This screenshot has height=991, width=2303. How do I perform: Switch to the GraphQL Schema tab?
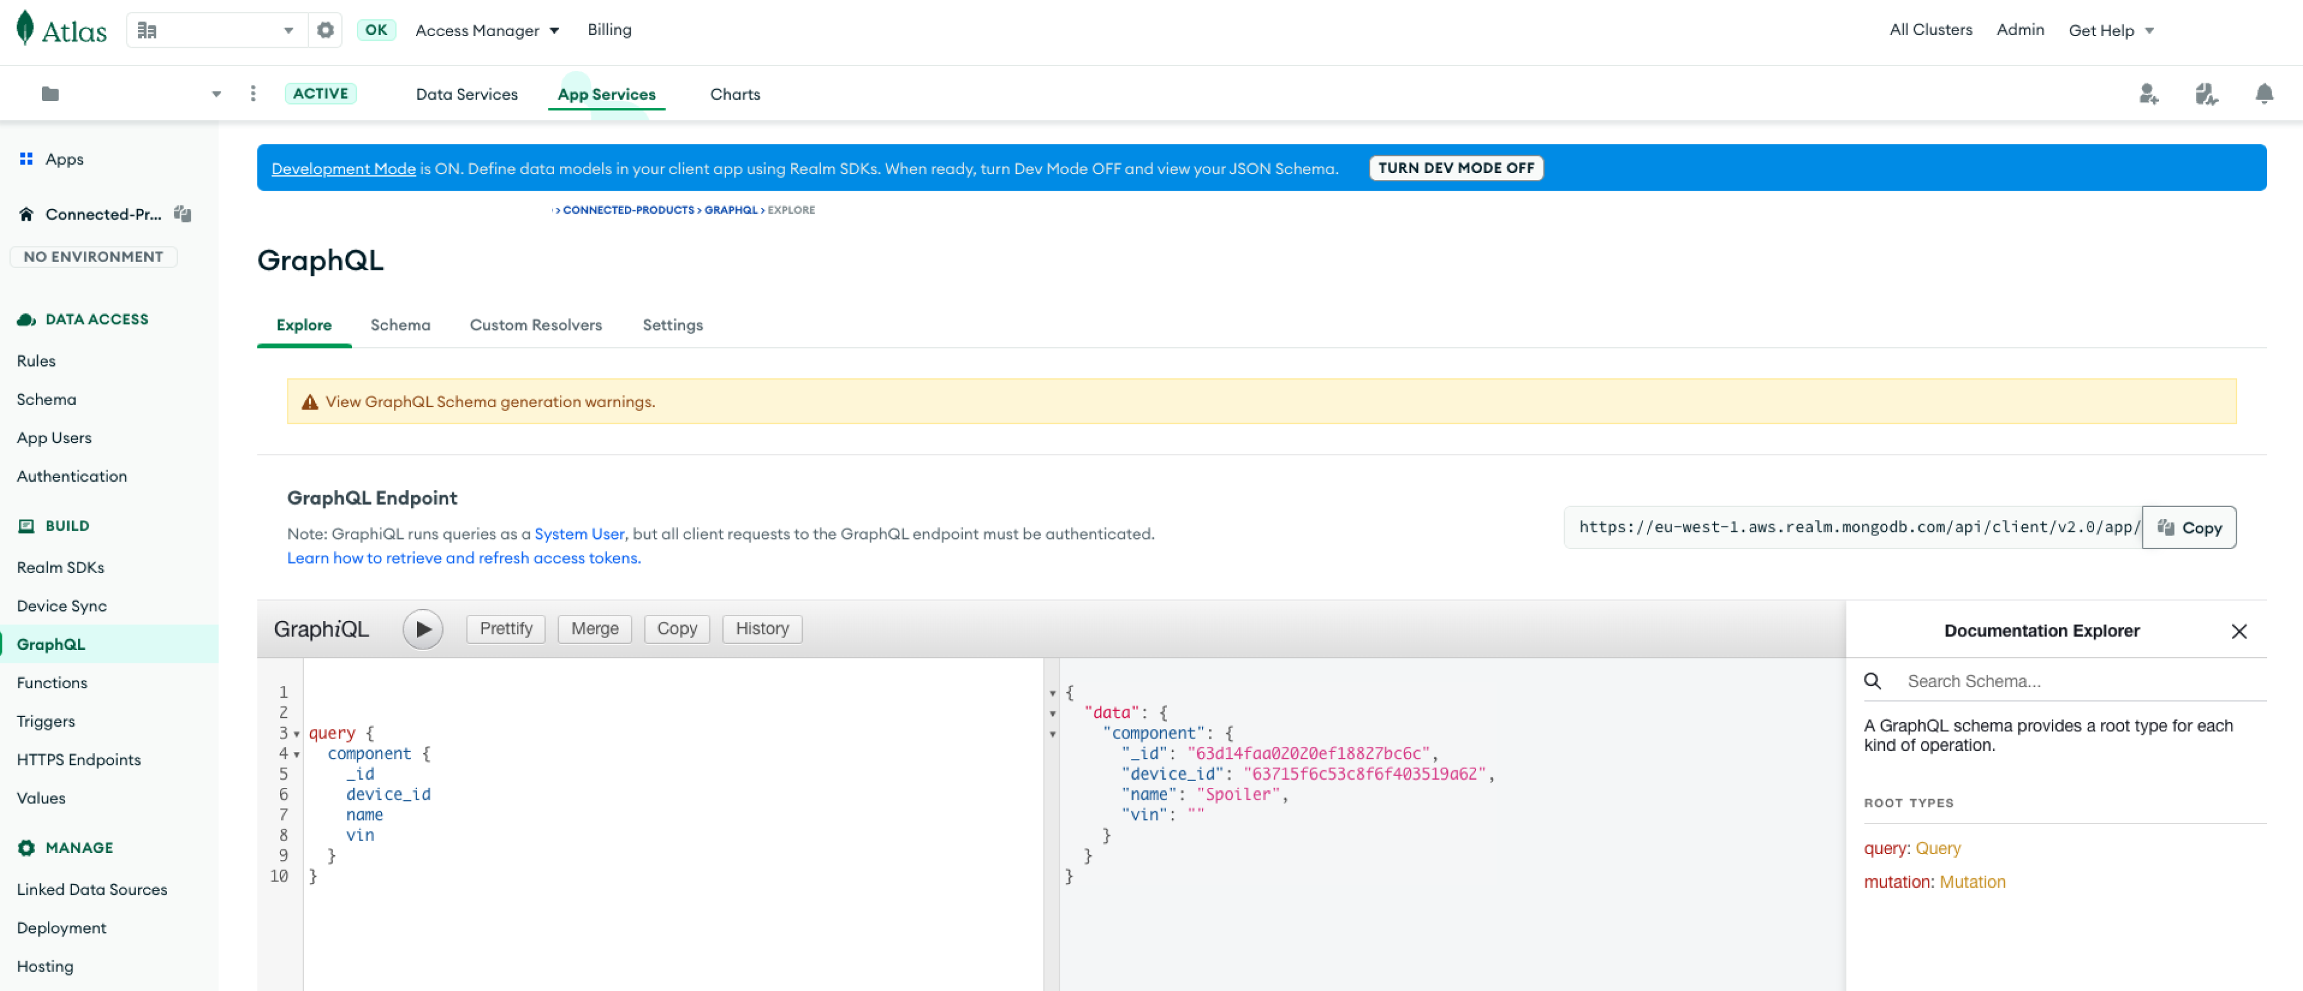pyautogui.click(x=400, y=325)
